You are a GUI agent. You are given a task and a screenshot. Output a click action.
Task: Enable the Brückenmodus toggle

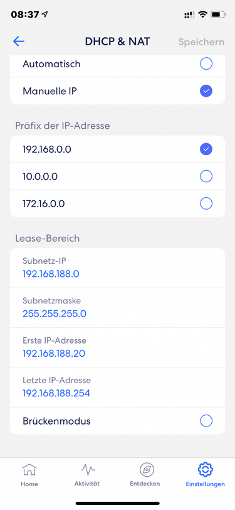[x=206, y=421]
